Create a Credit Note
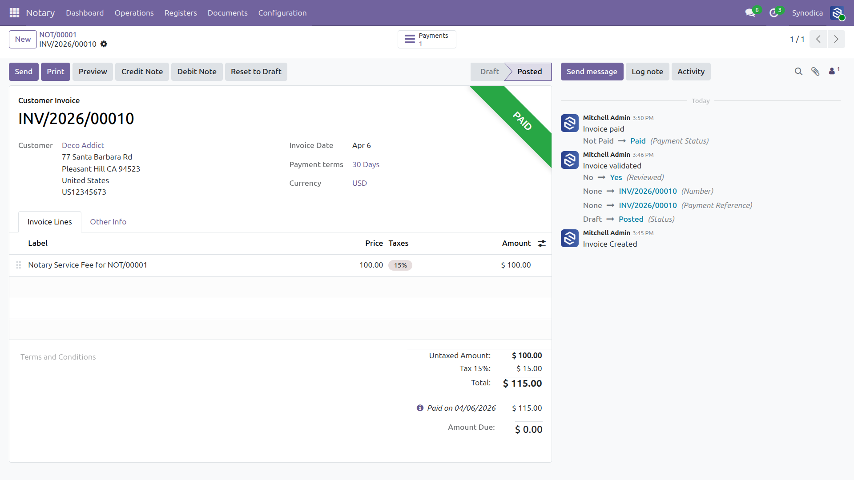Viewport: 854px width, 480px height. 142,72
